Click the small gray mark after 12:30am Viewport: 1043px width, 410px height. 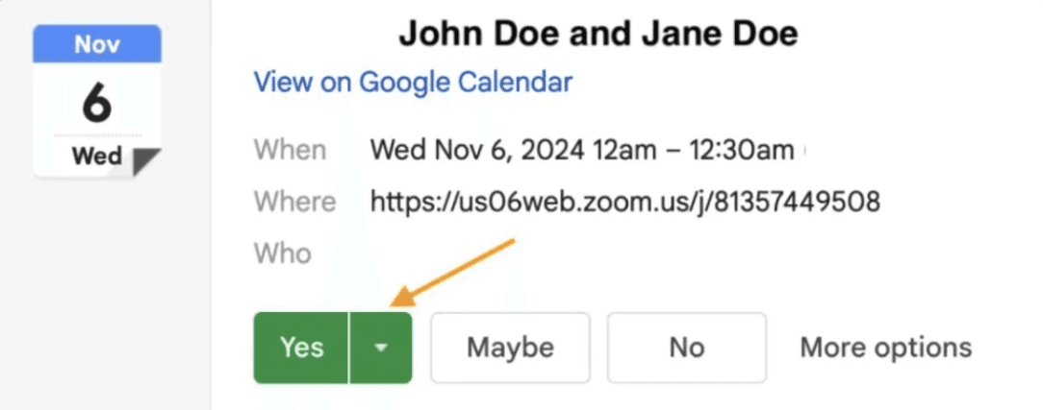(x=804, y=151)
